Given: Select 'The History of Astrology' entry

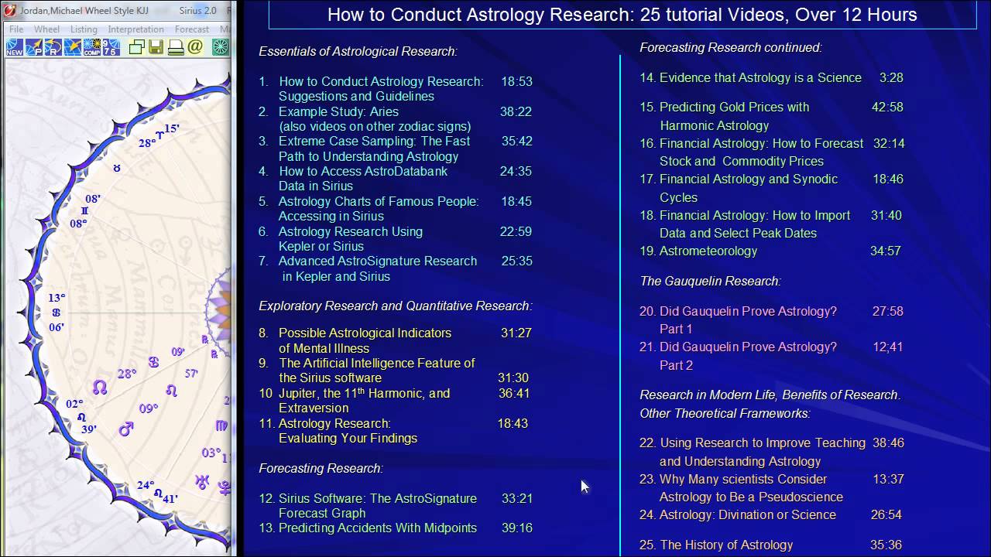Looking at the screenshot, I should point(726,545).
